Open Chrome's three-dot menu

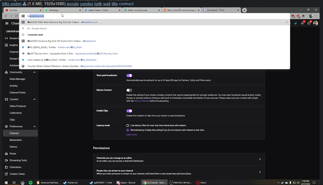click(x=316, y=16)
